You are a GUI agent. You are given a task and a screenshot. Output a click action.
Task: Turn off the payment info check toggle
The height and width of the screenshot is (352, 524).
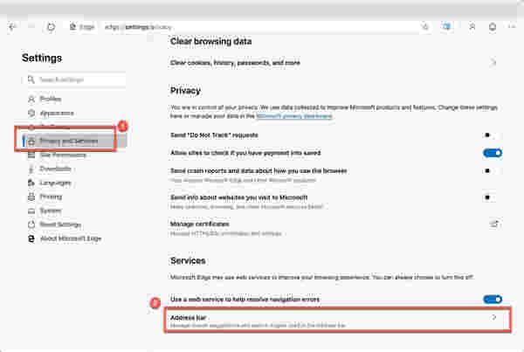(x=493, y=153)
